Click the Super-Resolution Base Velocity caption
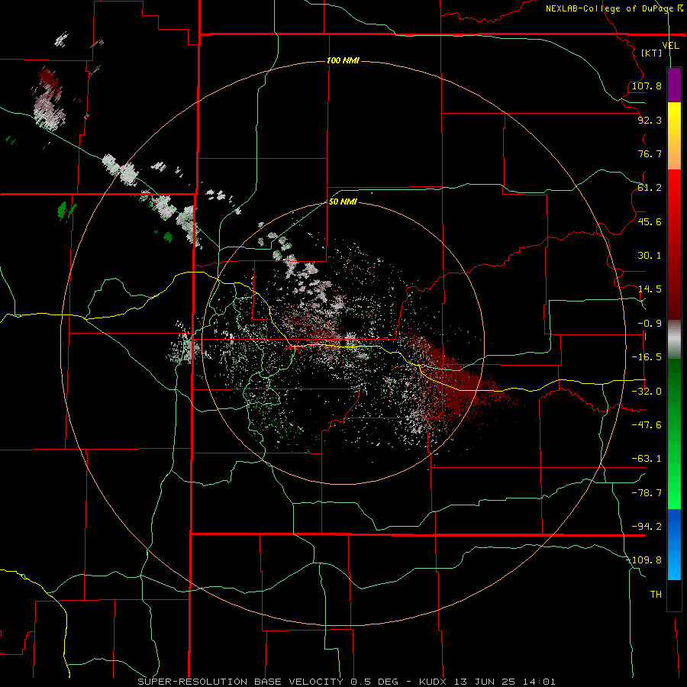Viewport: 687px width, 687px height. click(347, 682)
